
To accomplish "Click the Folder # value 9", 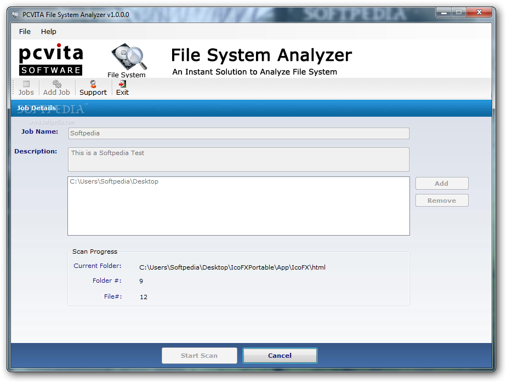I will tap(141, 281).
